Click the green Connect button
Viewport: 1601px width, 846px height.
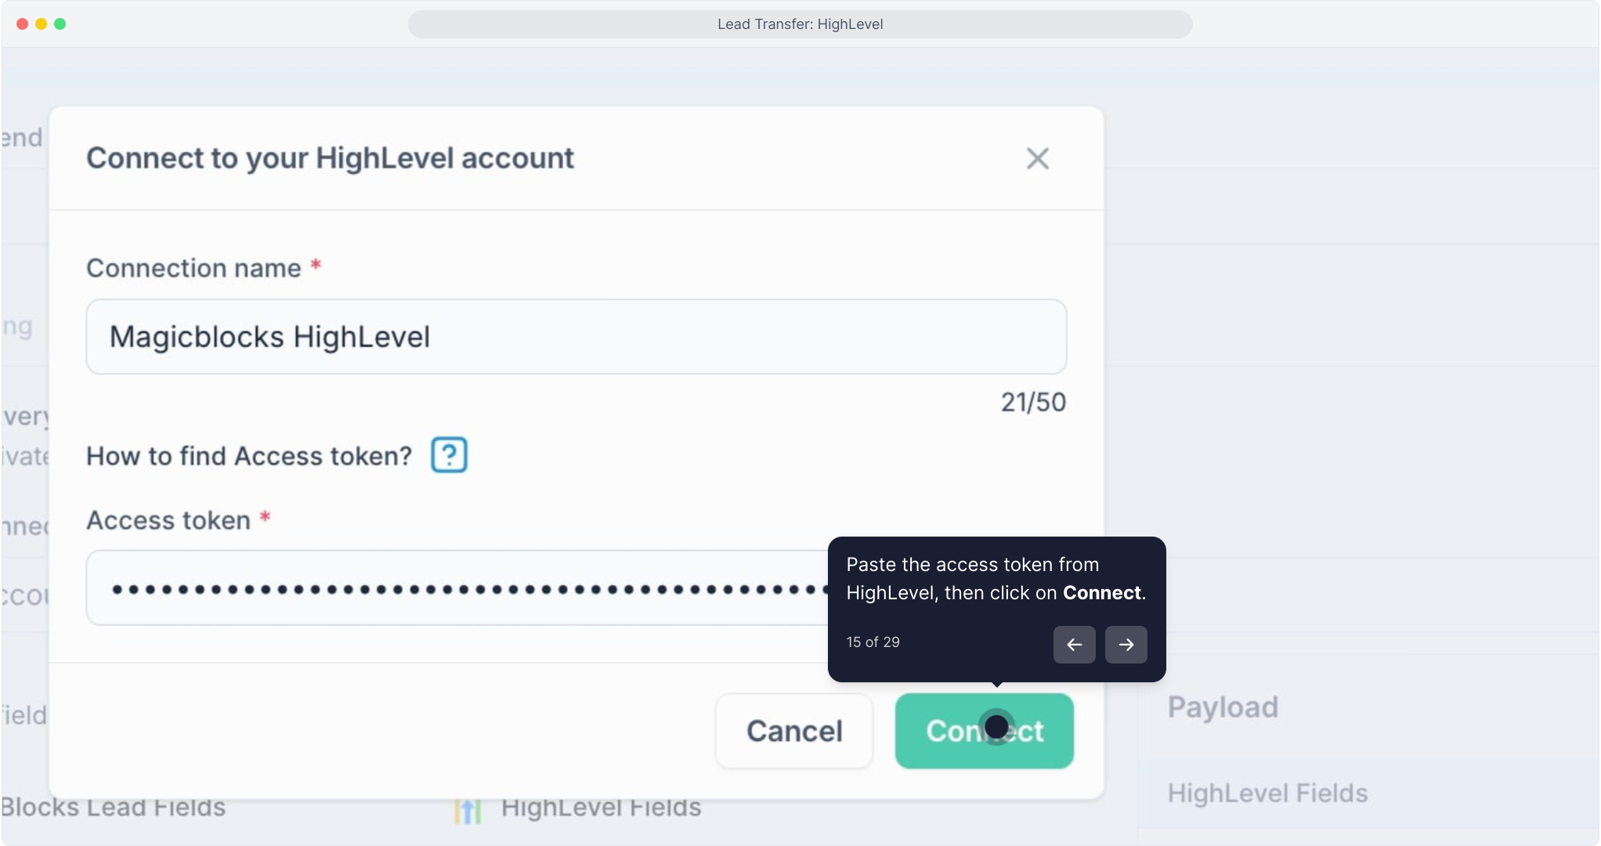(984, 731)
